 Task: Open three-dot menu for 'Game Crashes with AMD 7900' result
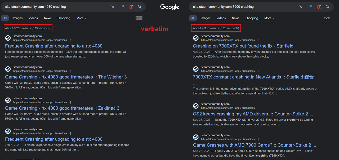pos(258,139)
